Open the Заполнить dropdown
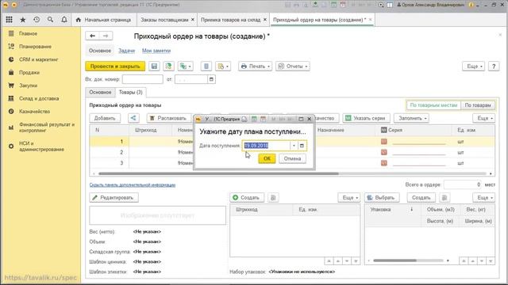This screenshot has height=285, width=508. [x=411, y=118]
